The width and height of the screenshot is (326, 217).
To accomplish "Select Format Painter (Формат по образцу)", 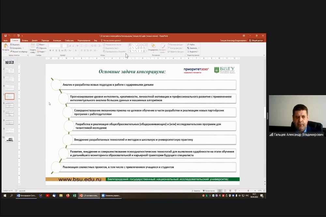I will 19,52.
